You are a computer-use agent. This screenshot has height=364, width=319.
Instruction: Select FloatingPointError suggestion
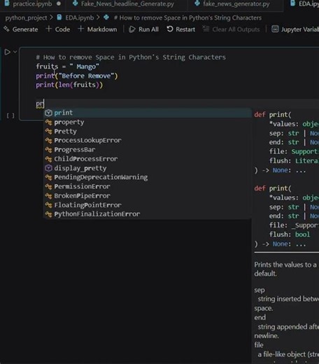pos(148,205)
